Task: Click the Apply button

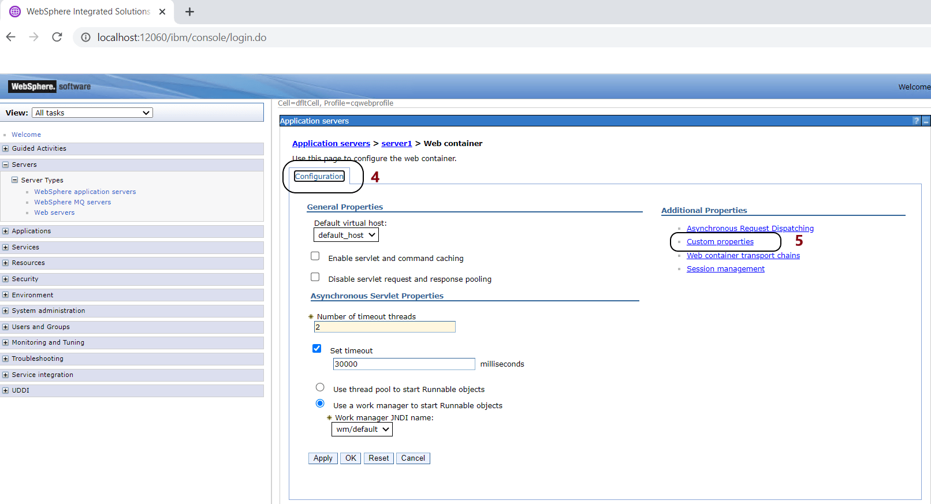Action: (323, 458)
